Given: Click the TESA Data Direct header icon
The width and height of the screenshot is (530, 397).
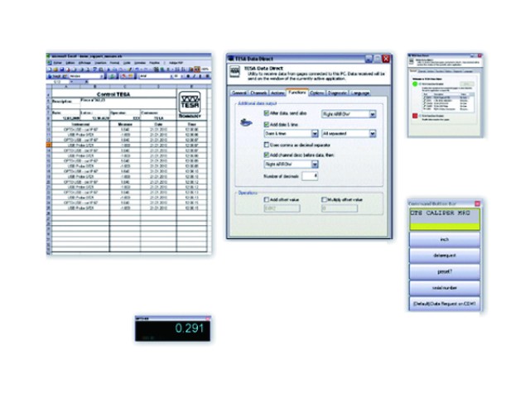Looking at the screenshot, I should tap(235, 72).
